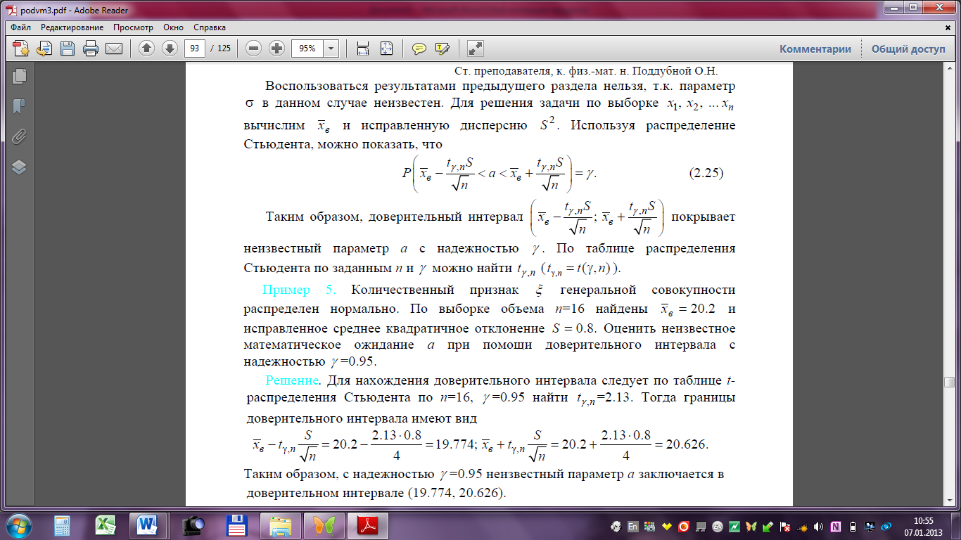The width and height of the screenshot is (961, 540).
Task: Show layers sidebar panel
Action: (x=19, y=167)
